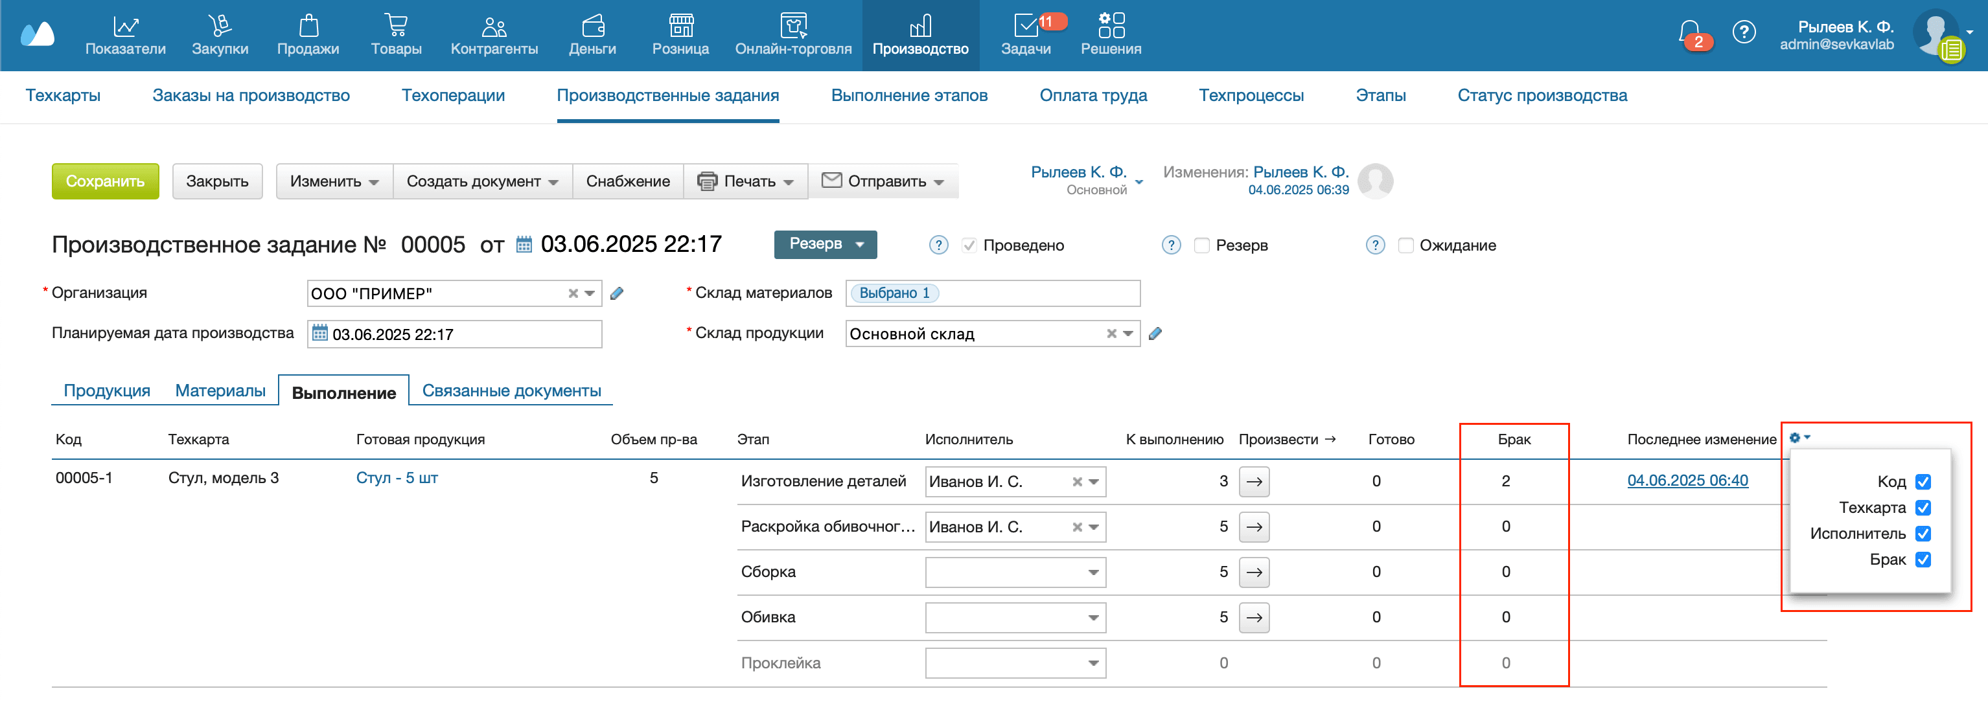Uncheck the Техкарта column checkbox
Image resolution: width=1988 pixels, height=702 pixels.
pyautogui.click(x=1923, y=508)
